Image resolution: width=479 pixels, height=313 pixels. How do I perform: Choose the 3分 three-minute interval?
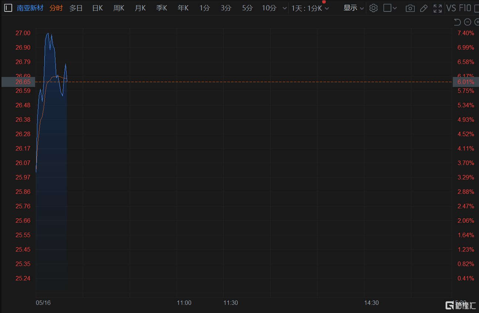click(226, 8)
